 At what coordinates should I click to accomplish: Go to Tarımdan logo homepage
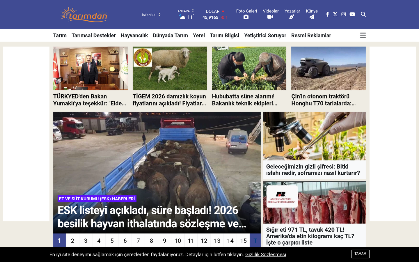coord(84,15)
